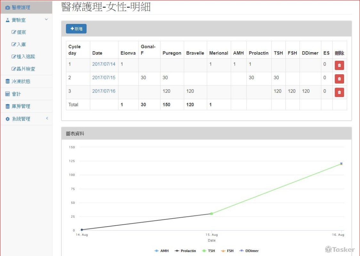Click the trash icon on the first table row

point(339,65)
